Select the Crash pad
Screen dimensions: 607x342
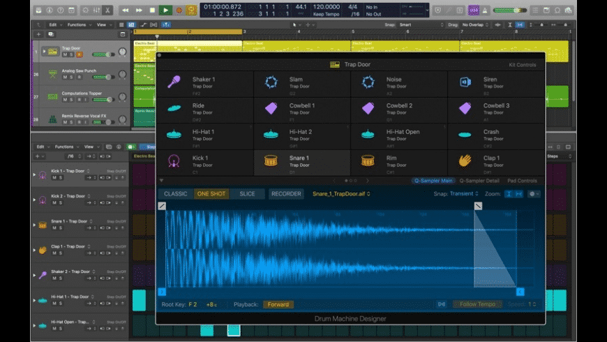496,136
